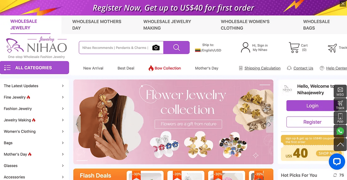Switch to Wholesale Jewelry Making tab

[167, 25]
